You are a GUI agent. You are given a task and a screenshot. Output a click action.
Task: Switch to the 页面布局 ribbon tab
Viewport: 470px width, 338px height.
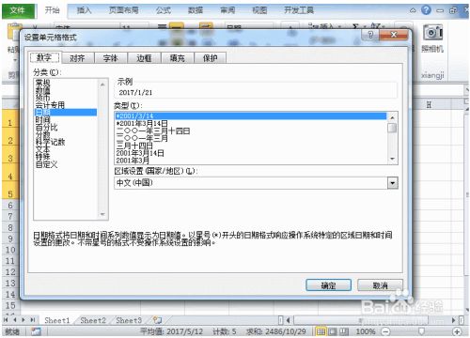click(123, 10)
